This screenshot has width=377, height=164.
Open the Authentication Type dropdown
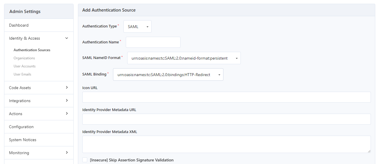137,27
